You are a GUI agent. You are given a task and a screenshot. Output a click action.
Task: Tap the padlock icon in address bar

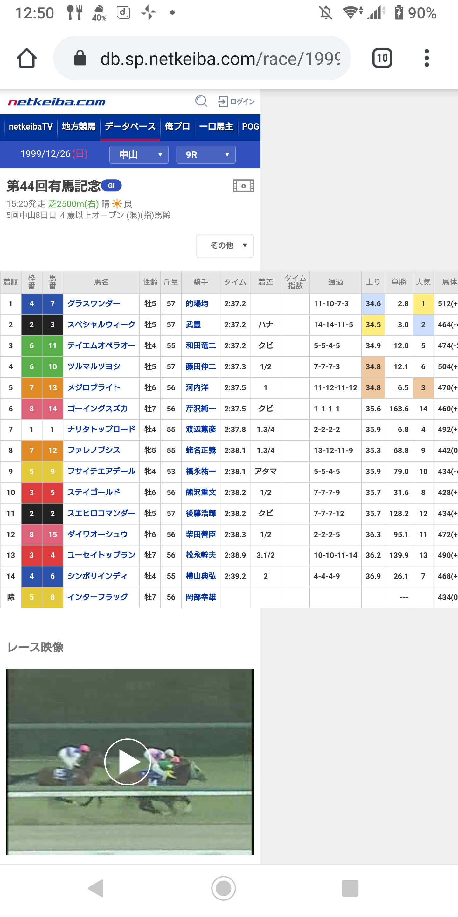(80, 58)
